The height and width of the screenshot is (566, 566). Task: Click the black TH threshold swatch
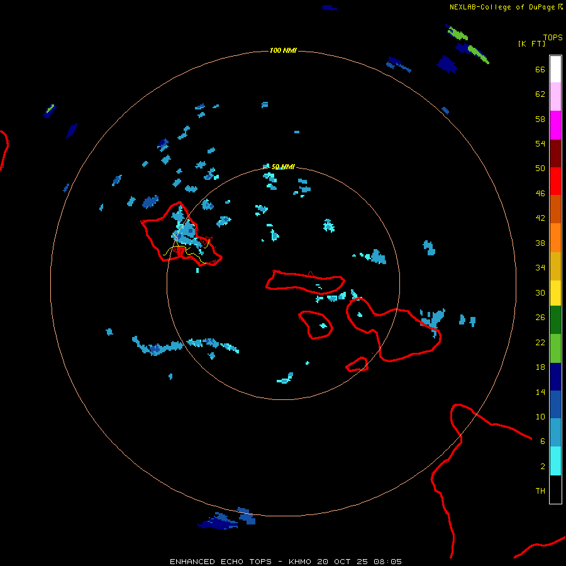[x=555, y=489]
